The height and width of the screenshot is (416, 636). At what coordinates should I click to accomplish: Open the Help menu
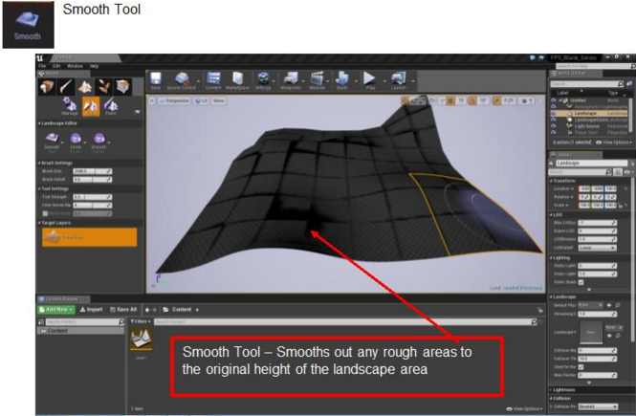tap(94, 66)
